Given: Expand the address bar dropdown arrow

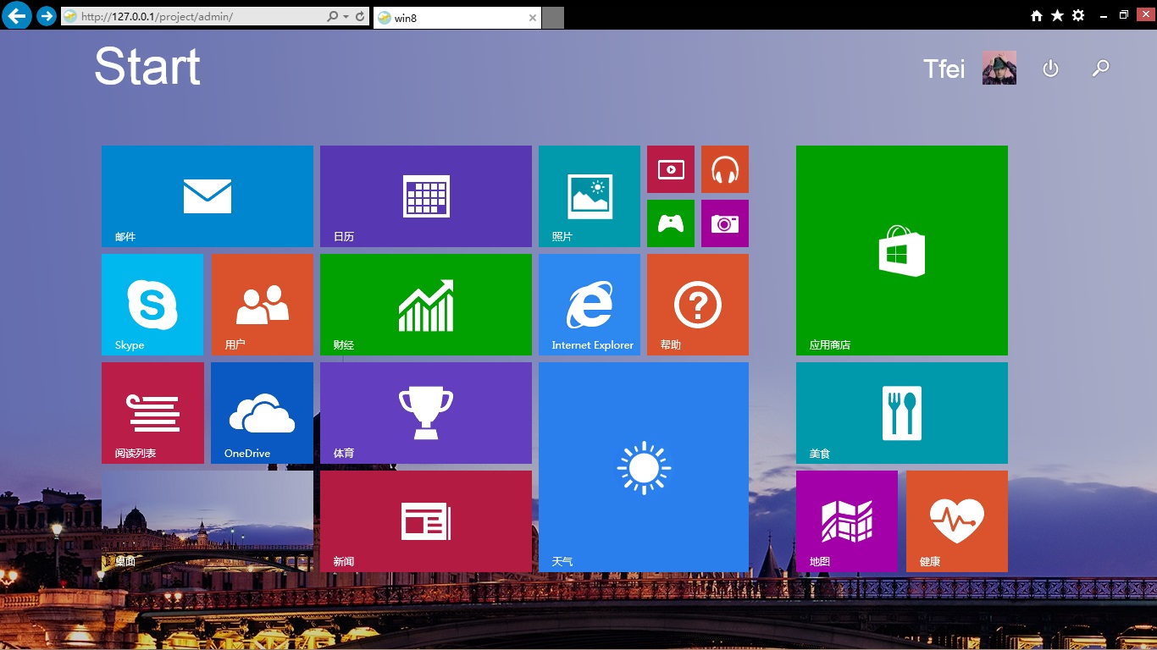Looking at the screenshot, I should (x=346, y=17).
